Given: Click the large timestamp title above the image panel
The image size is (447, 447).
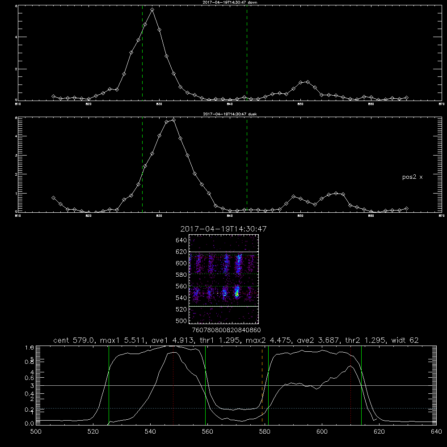Looking at the screenshot, I should 223,229.
